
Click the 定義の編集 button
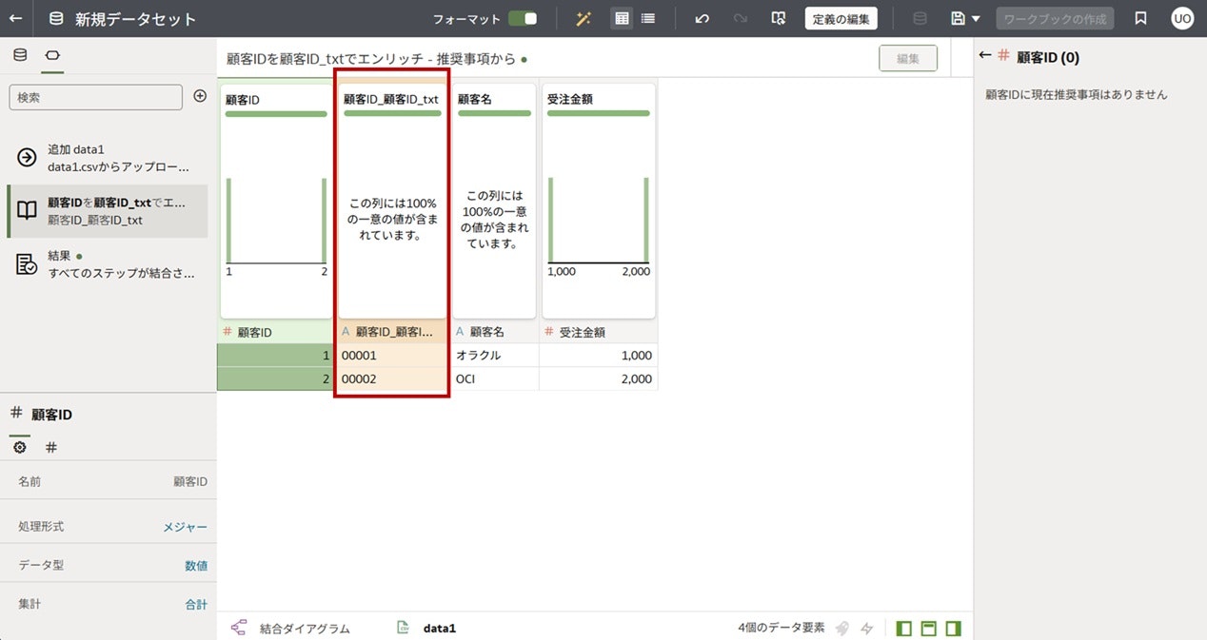841,18
